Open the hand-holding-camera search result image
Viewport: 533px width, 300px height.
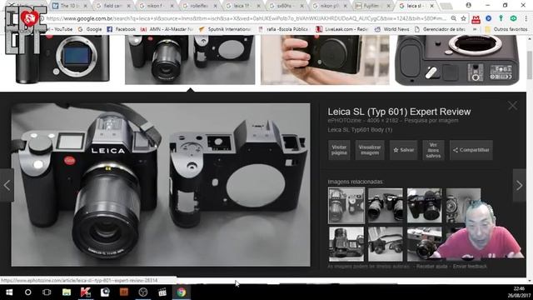coord(325,60)
